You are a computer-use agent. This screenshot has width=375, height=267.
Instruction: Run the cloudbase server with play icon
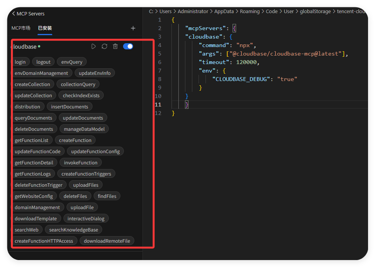click(94, 46)
